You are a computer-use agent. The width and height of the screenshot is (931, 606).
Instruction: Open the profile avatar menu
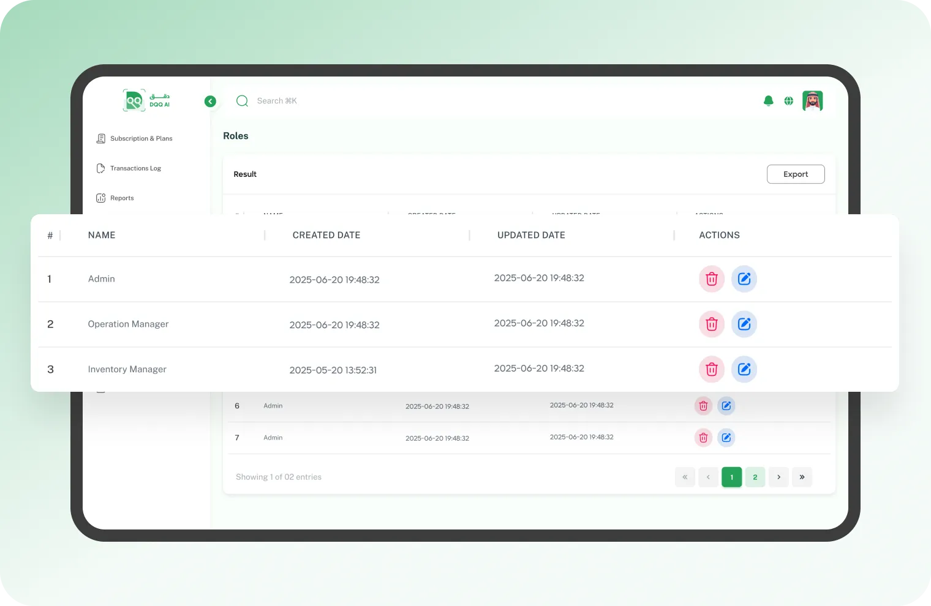click(x=813, y=100)
